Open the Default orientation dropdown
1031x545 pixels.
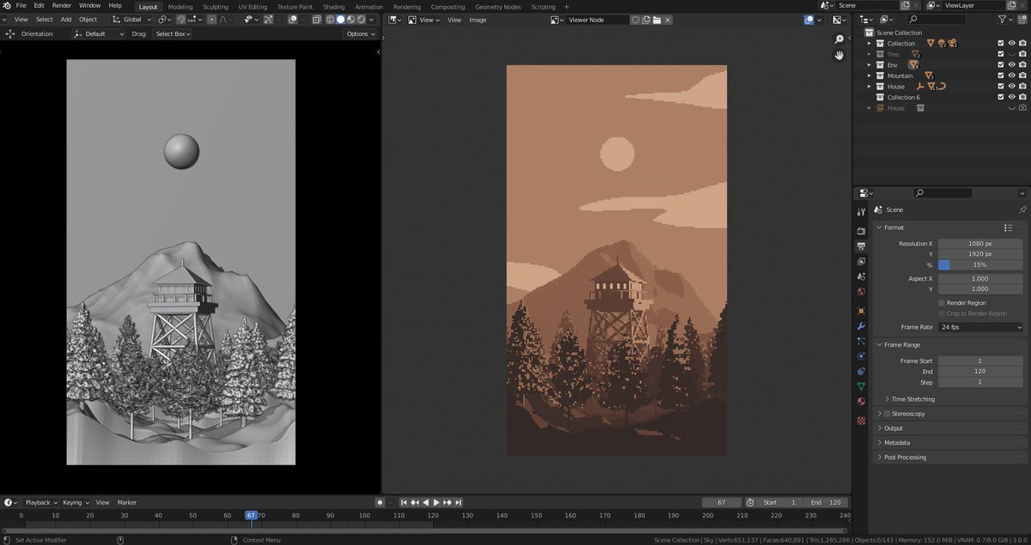pos(99,33)
